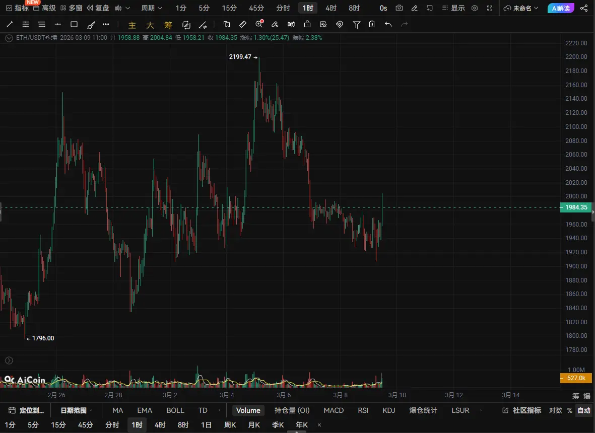
Task: Click the share icon at top right
Action: (584, 8)
